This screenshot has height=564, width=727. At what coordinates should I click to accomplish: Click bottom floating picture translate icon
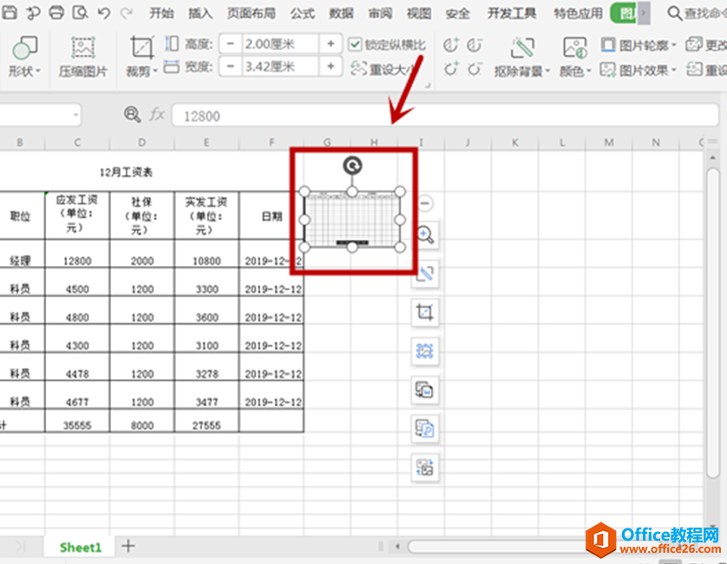[425, 468]
